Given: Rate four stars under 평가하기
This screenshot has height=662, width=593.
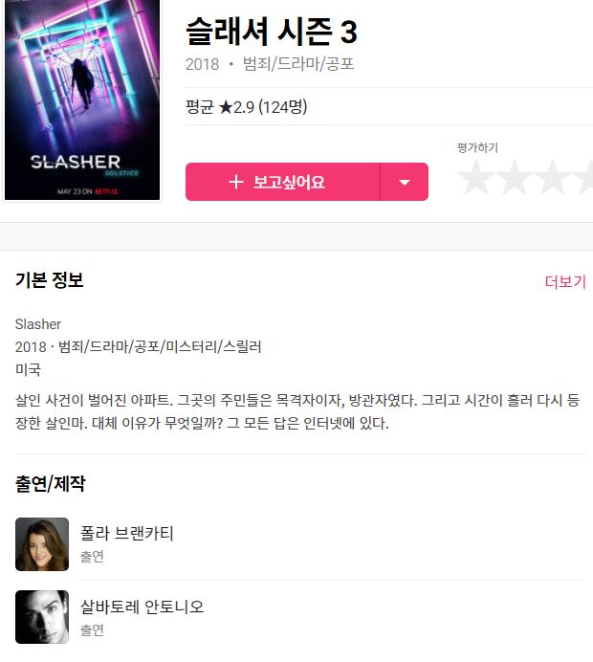Looking at the screenshot, I should click(x=584, y=177).
